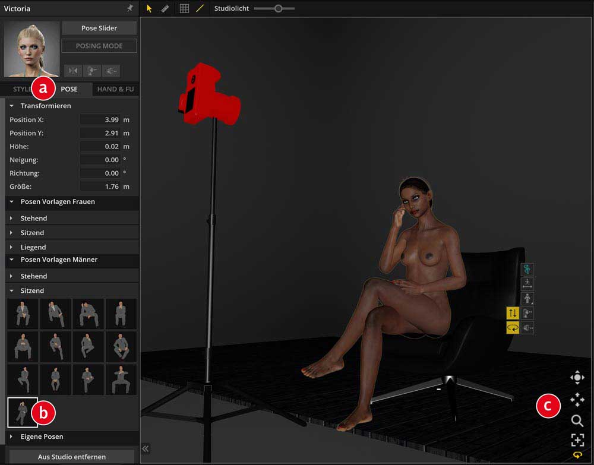Click Aus Studio entfernen button
594x465 pixels.
(72, 457)
